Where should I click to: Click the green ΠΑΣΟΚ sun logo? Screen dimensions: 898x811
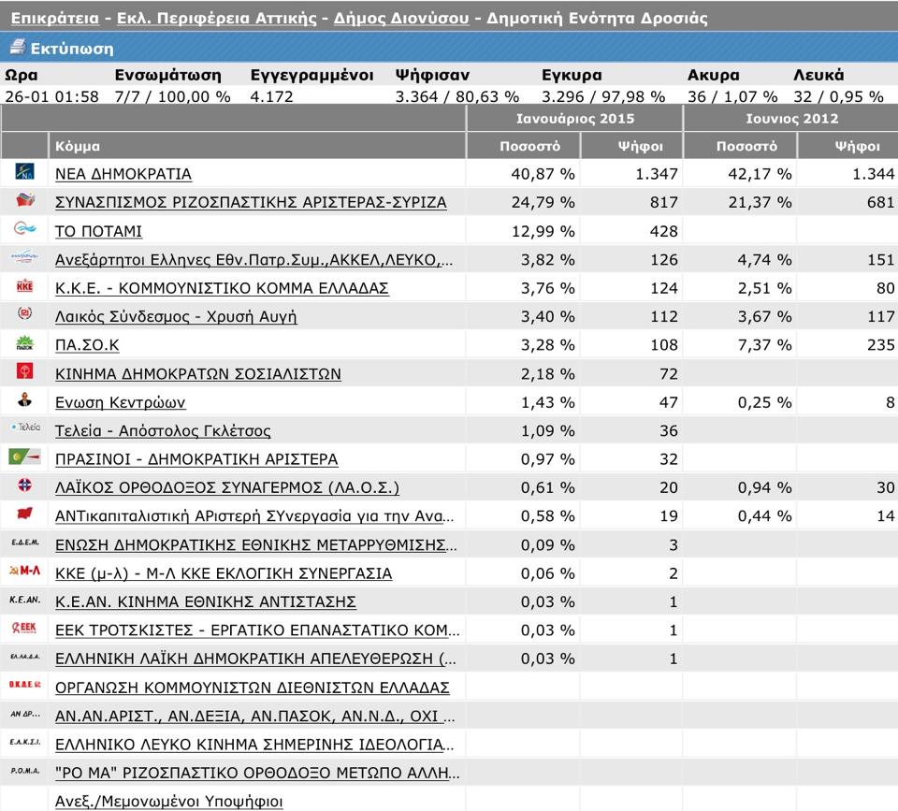click(24, 342)
